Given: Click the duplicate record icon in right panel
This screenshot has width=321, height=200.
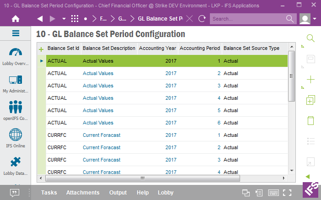Looking at the screenshot, I should pyautogui.click(x=310, y=100).
